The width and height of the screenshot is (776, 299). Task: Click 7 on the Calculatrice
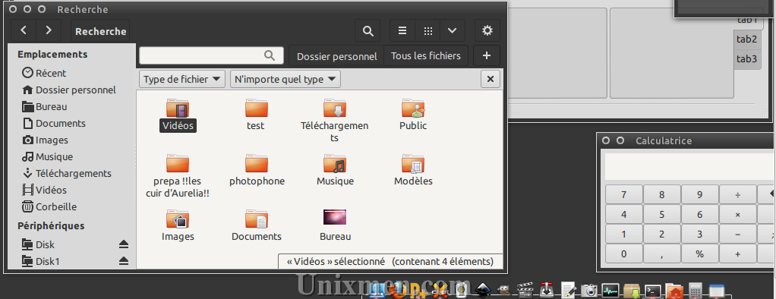coord(623,194)
